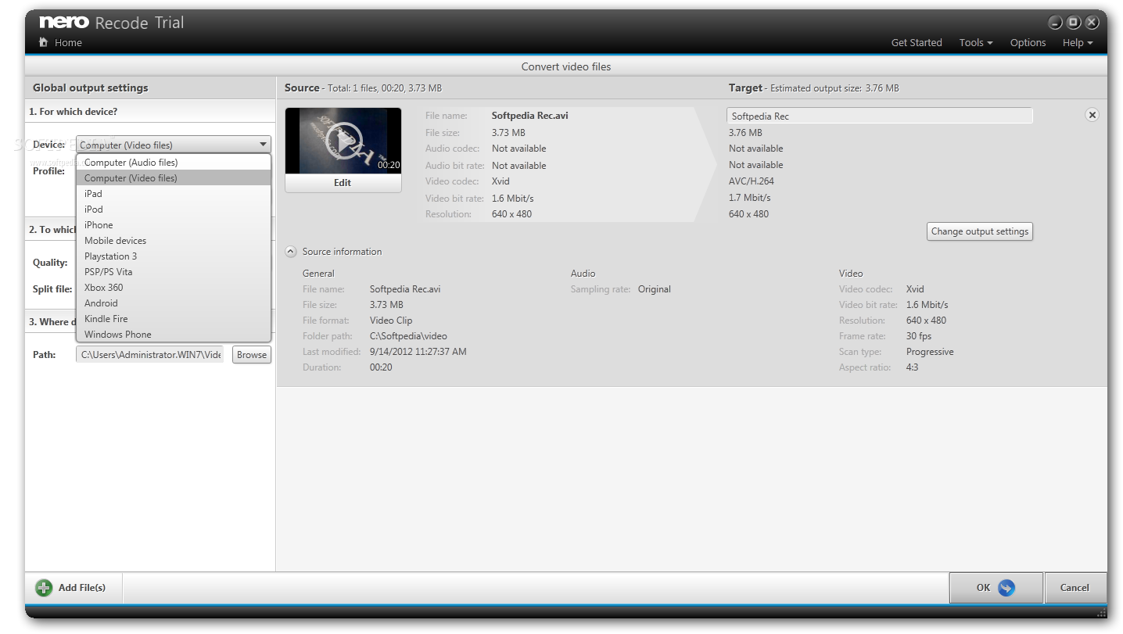1123x634 pixels.
Task: Click the target video codec 'AVC/H.264'
Action: [x=752, y=181]
